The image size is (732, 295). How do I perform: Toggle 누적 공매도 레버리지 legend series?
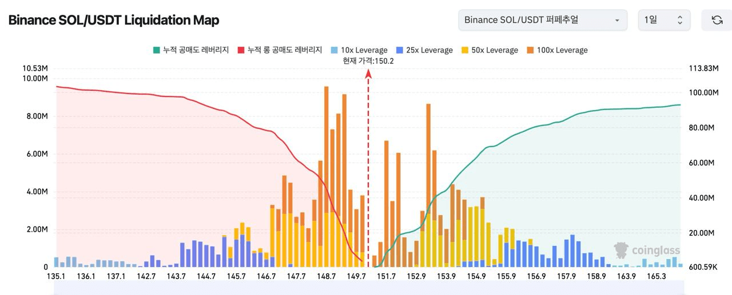coord(190,50)
